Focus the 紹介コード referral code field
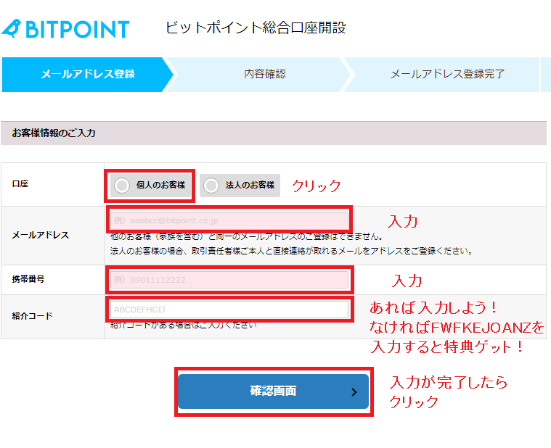Image resolution: width=551 pixels, height=448 pixels. (229, 310)
